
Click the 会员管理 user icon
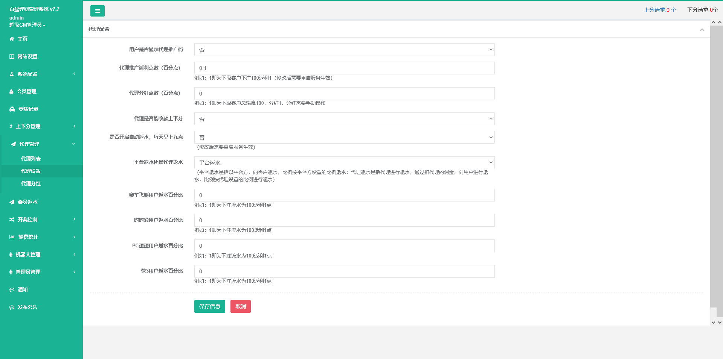11,91
